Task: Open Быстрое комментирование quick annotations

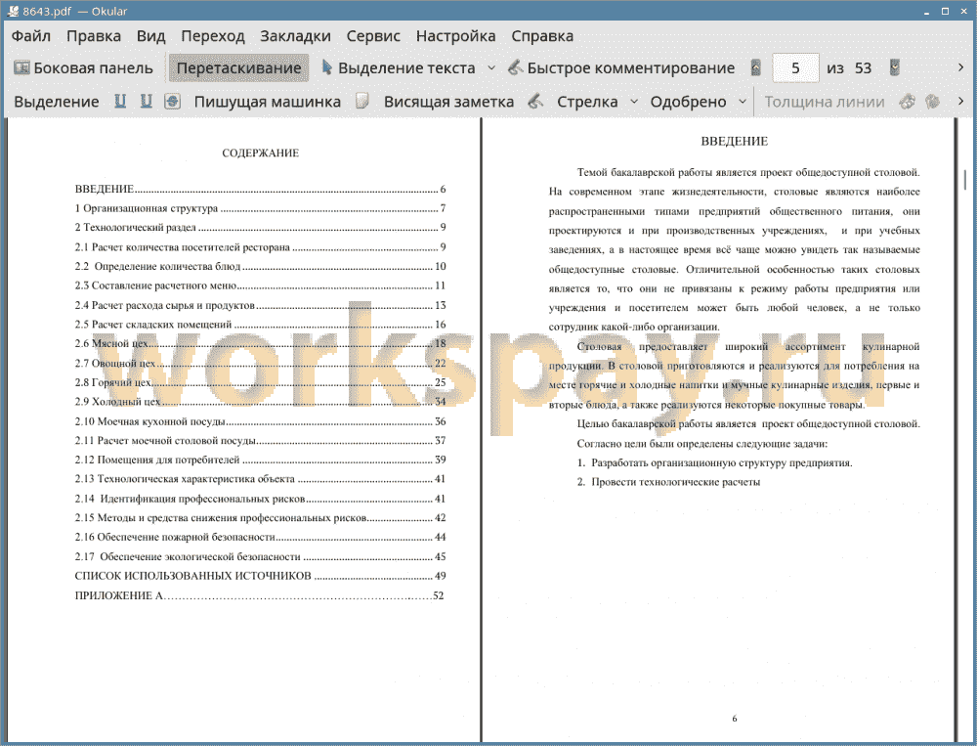Action: point(621,68)
